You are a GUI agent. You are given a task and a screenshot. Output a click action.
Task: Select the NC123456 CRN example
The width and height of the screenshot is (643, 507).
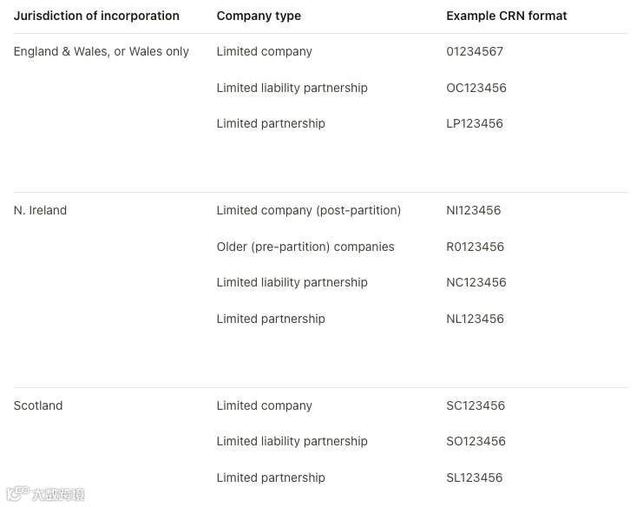[476, 282]
